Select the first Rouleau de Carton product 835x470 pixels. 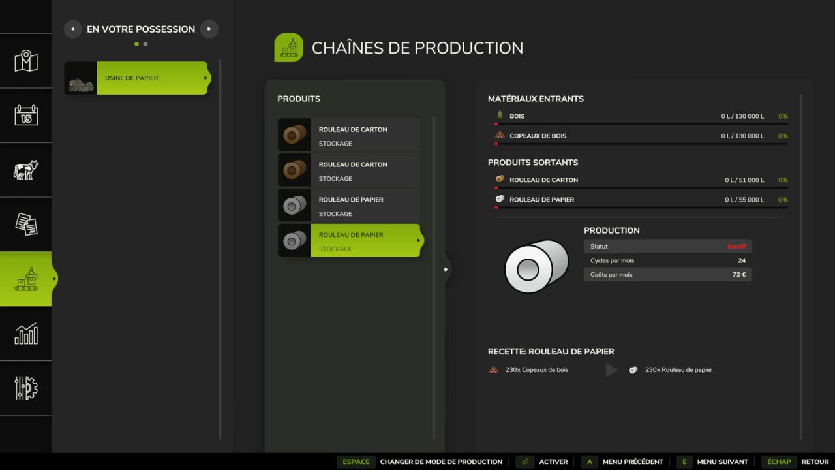(349, 136)
